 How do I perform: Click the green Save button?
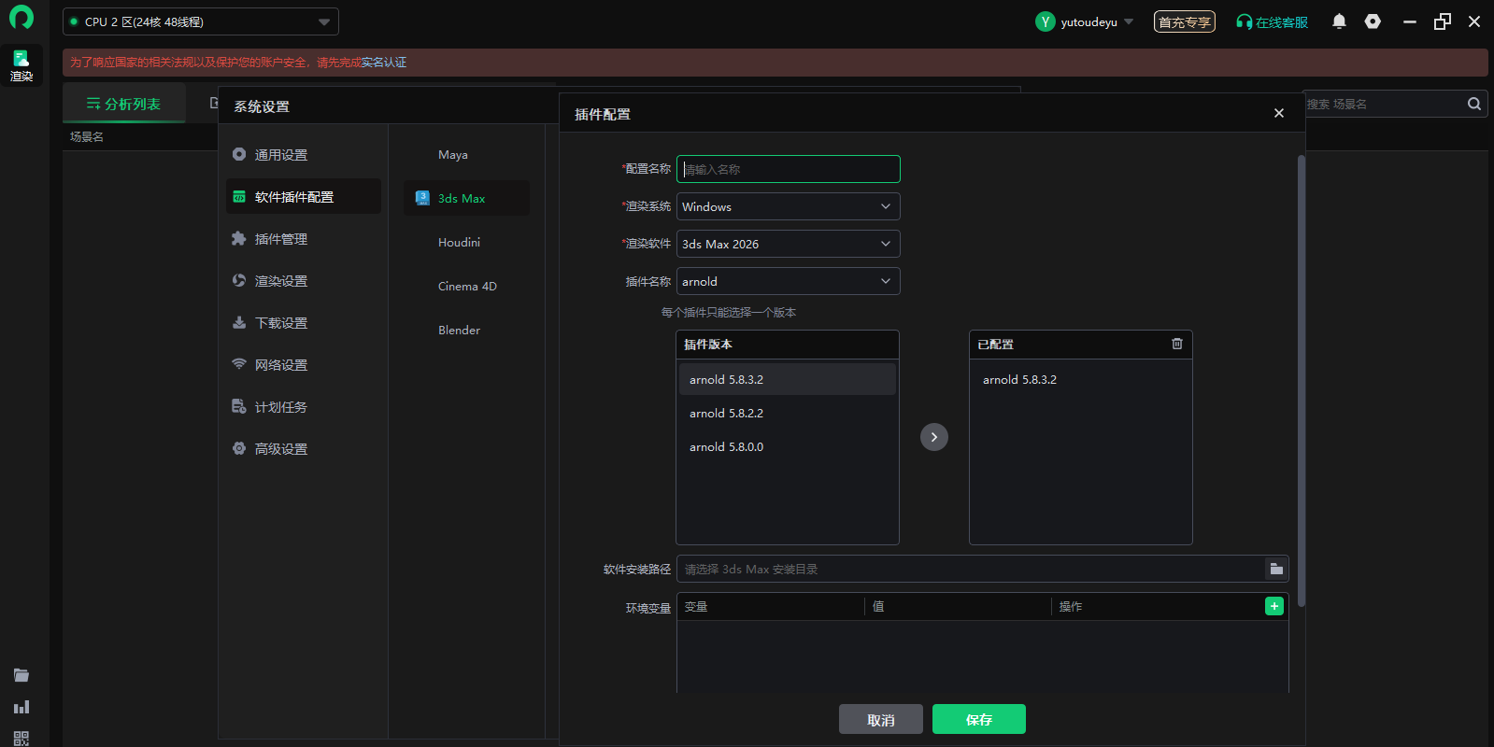[x=979, y=719]
